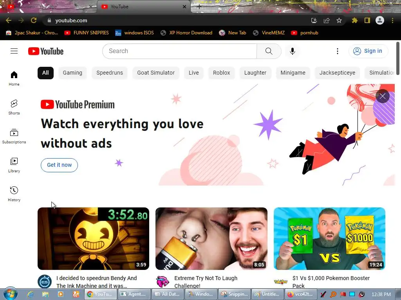Start voice search with the microphone
This screenshot has width=401, height=300.
pos(292,51)
